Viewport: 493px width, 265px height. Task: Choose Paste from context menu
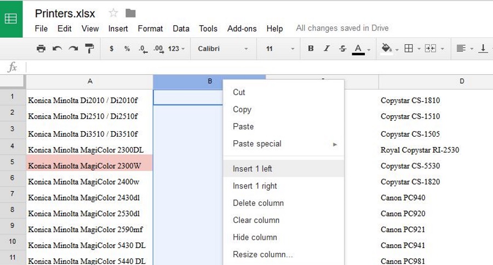[x=284, y=126]
